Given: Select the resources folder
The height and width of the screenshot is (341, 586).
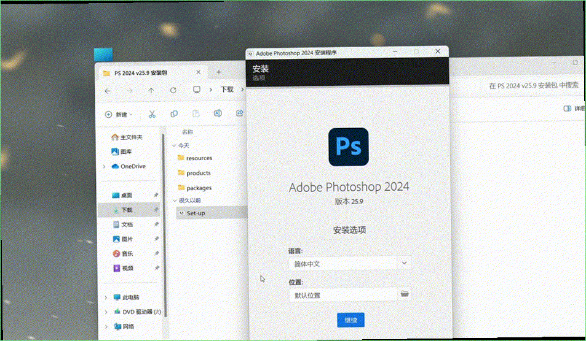Looking at the screenshot, I should 195,158.
